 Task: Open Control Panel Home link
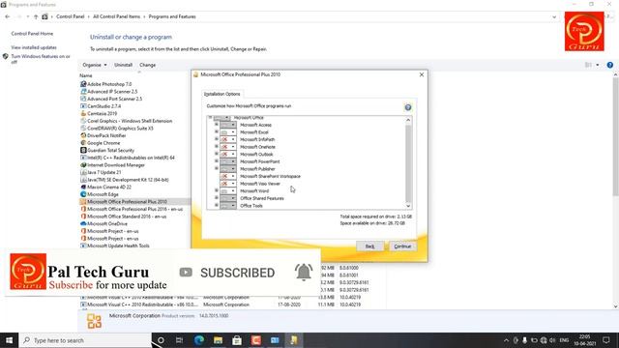[32, 34]
